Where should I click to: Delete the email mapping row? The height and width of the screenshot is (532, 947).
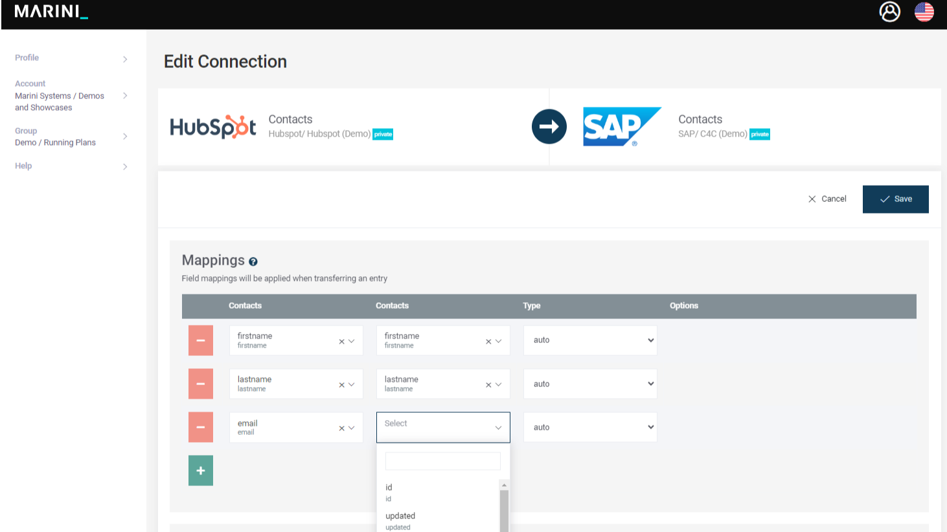pyautogui.click(x=201, y=427)
